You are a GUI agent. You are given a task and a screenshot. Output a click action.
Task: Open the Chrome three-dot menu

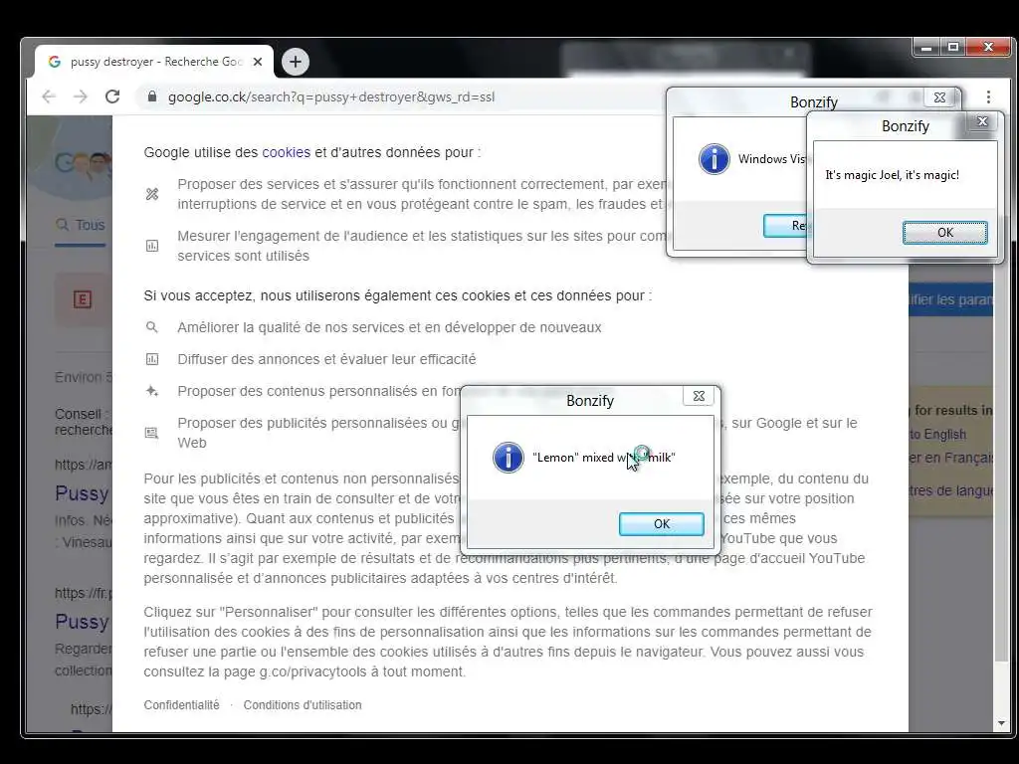(x=988, y=96)
